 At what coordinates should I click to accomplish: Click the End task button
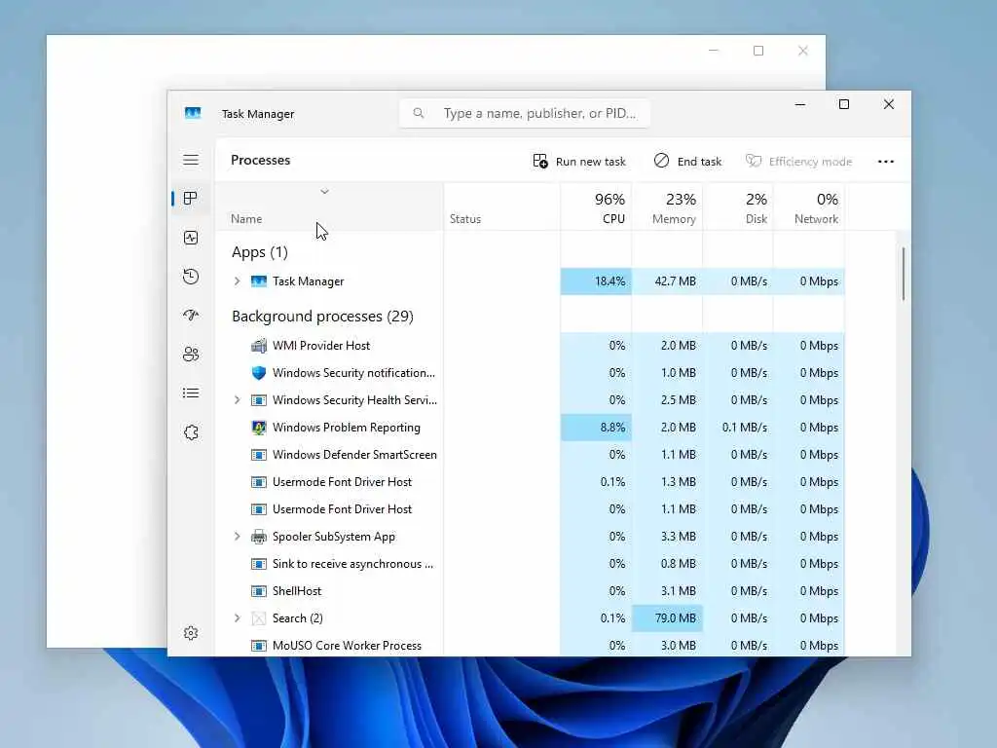[x=687, y=161]
